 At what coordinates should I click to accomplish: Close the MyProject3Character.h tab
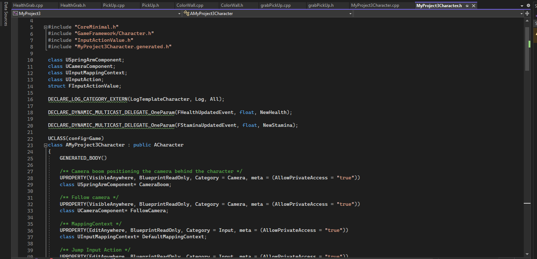point(474,6)
